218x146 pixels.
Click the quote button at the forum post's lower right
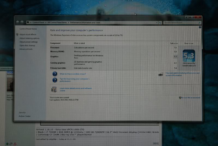click(x=156, y=144)
